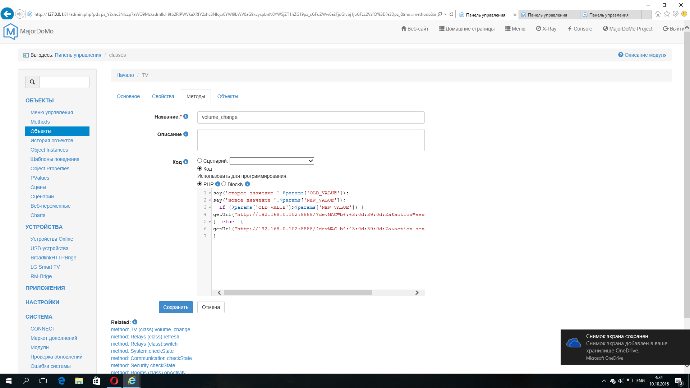This screenshot has height=388, width=690.
Task: Switch to the Свойства tab
Action: click(163, 96)
